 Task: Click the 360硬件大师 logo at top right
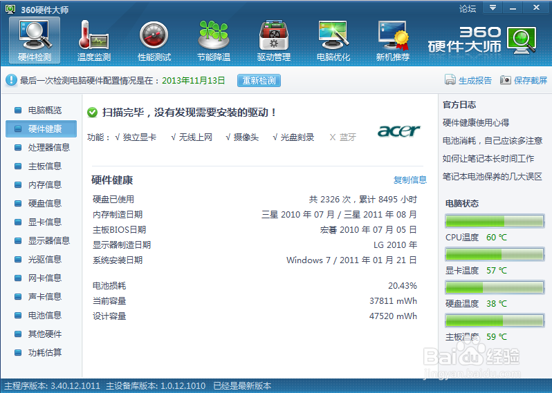click(482, 40)
